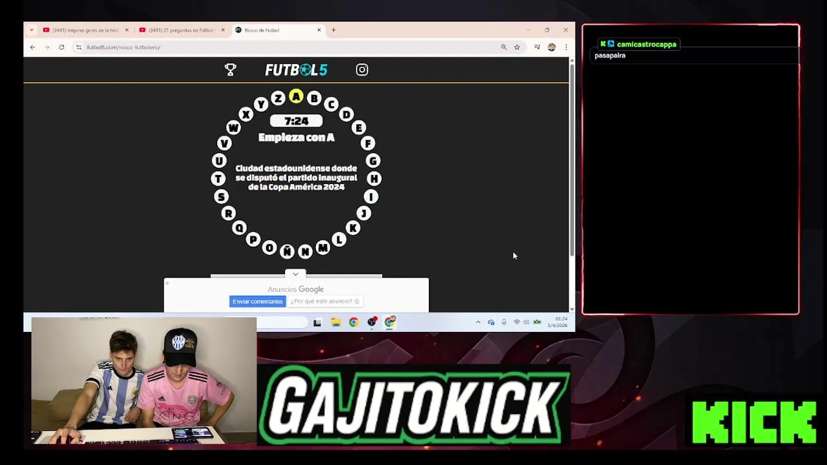Close the Rosco de Futbol tab
This screenshot has width=827, height=465.
pyautogui.click(x=319, y=30)
